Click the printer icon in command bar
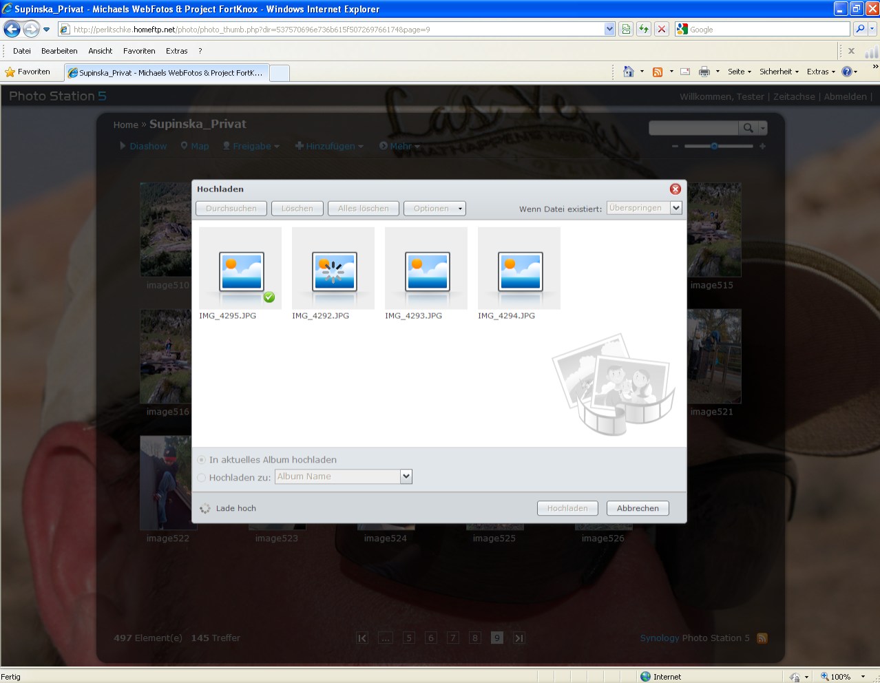The image size is (880, 683). [x=704, y=72]
